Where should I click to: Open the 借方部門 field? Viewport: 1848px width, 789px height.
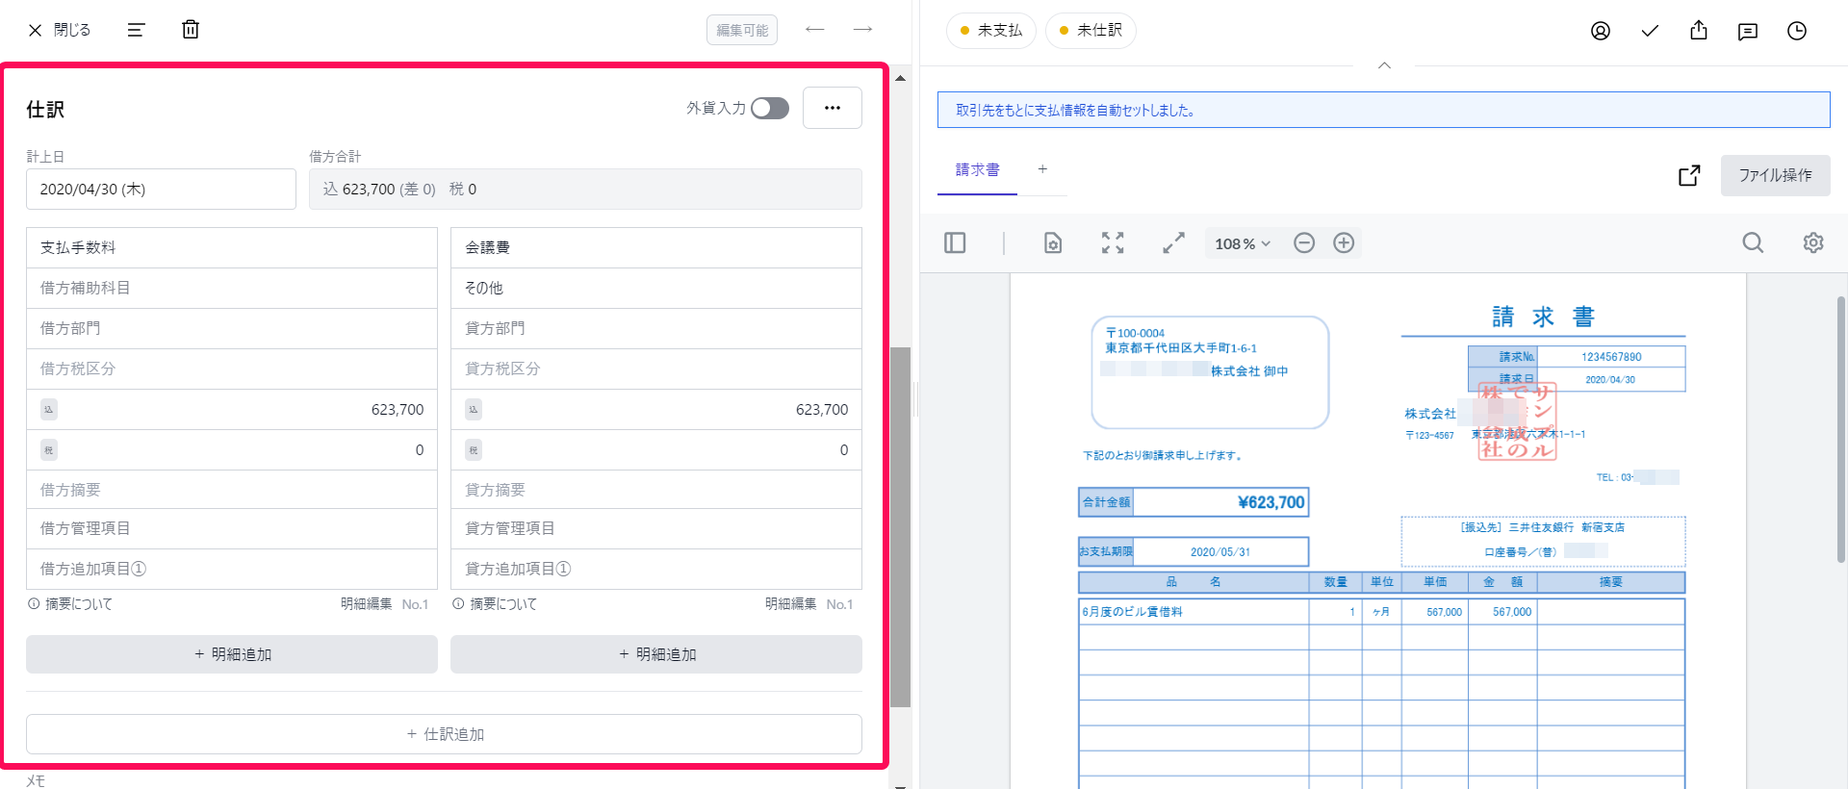[x=232, y=328]
